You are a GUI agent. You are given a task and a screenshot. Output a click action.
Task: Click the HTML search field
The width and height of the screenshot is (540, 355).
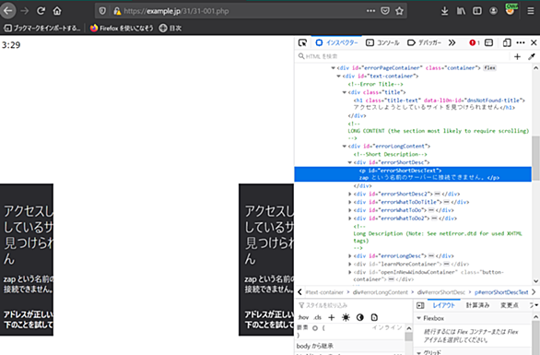pyautogui.click(x=403, y=56)
